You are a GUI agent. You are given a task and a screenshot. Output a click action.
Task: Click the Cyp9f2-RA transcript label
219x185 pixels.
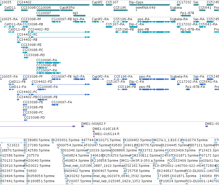(x=100, y=19)
